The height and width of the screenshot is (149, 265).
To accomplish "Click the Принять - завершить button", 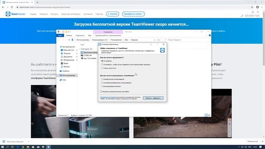I will coord(153,98).
